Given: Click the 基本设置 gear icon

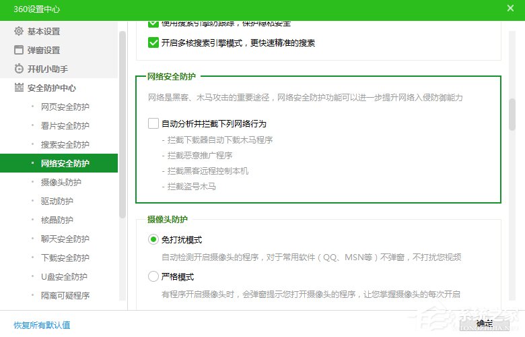Looking at the screenshot, I should [x=19, y=32].
